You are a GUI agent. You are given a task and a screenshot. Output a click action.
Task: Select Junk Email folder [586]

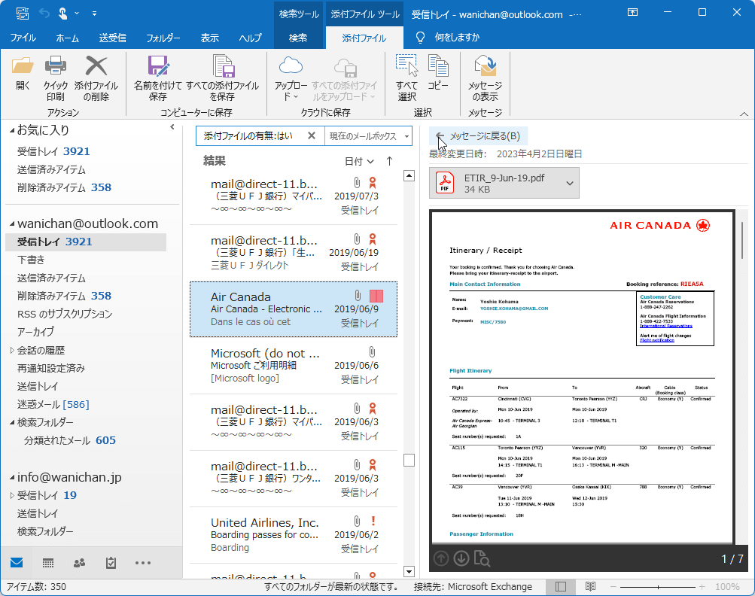coord(53,404)
